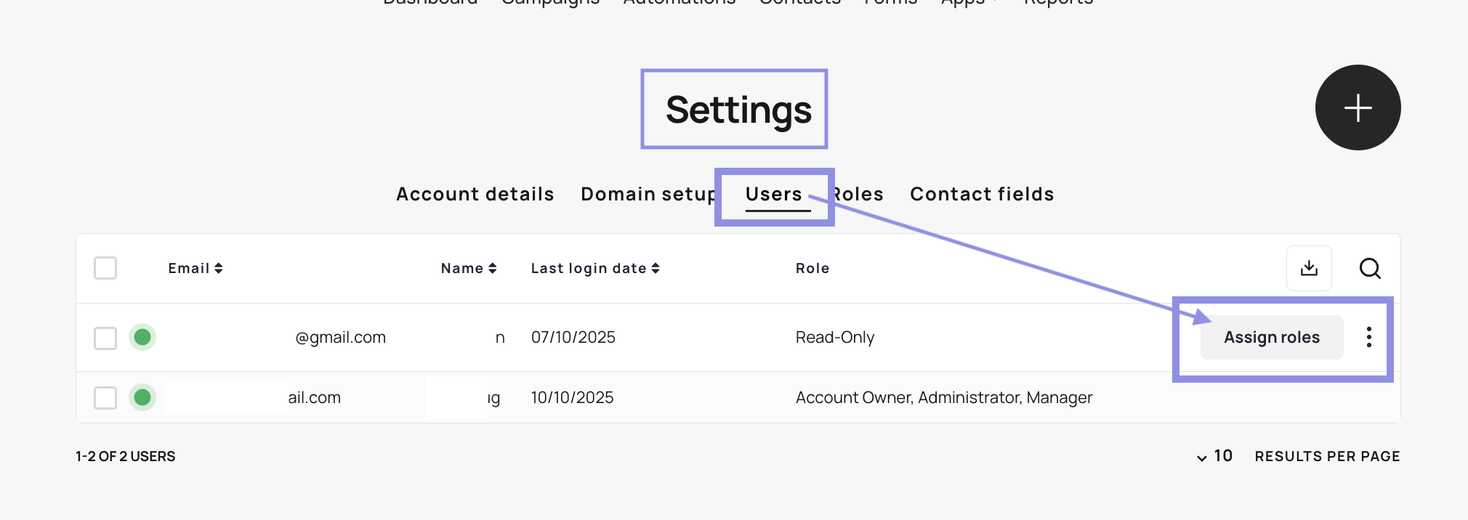Select the checkbox for the gmail.com user

105,338
